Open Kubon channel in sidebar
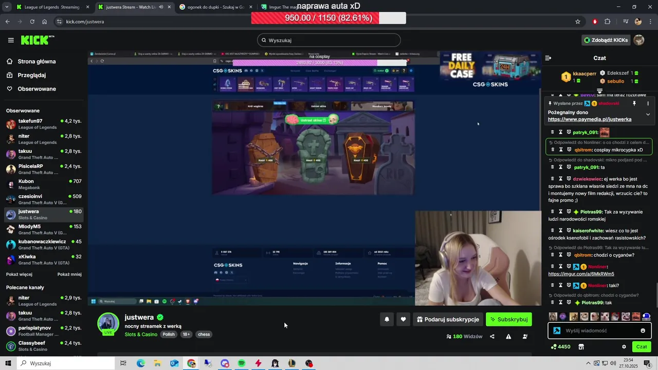The height and width of the screenshot is (370, 658). 44,184
